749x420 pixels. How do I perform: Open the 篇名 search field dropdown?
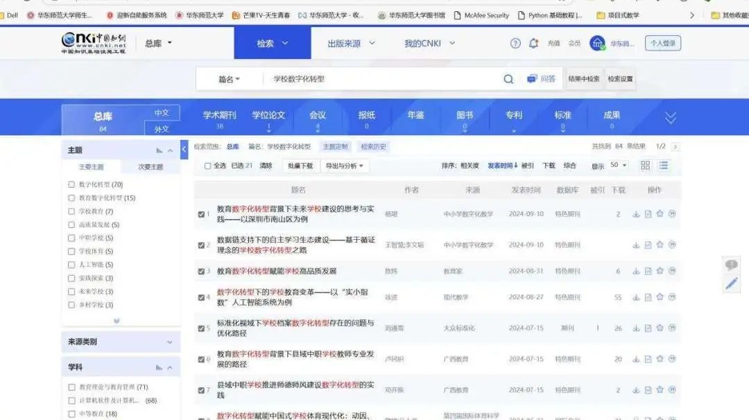(x=230, y=79)
